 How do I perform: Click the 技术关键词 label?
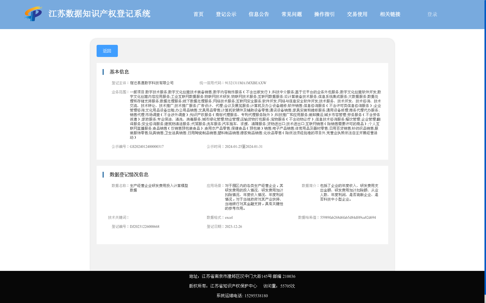119,218
